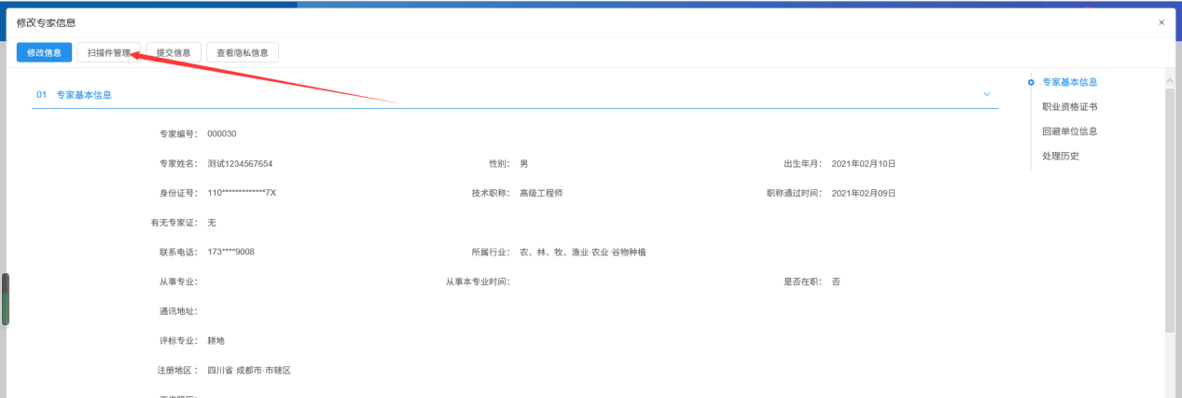Close the 修改专家信息 dialog

click(x=1161, y=22)
